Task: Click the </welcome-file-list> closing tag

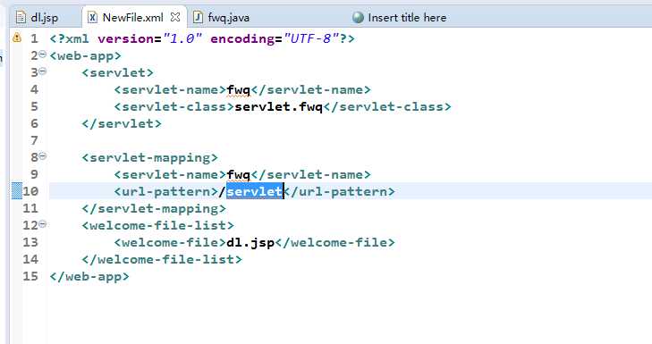Action: [162, 260]
